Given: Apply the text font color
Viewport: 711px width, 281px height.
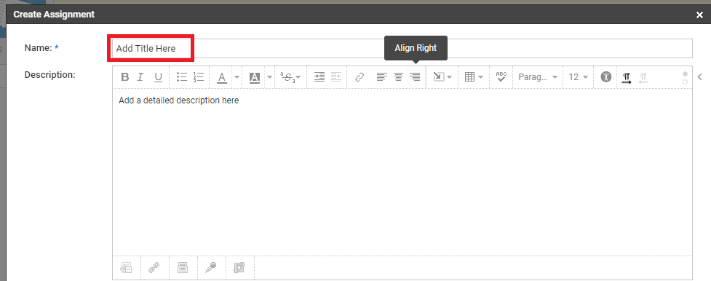Looking at the screenshot, I should 222,77.
